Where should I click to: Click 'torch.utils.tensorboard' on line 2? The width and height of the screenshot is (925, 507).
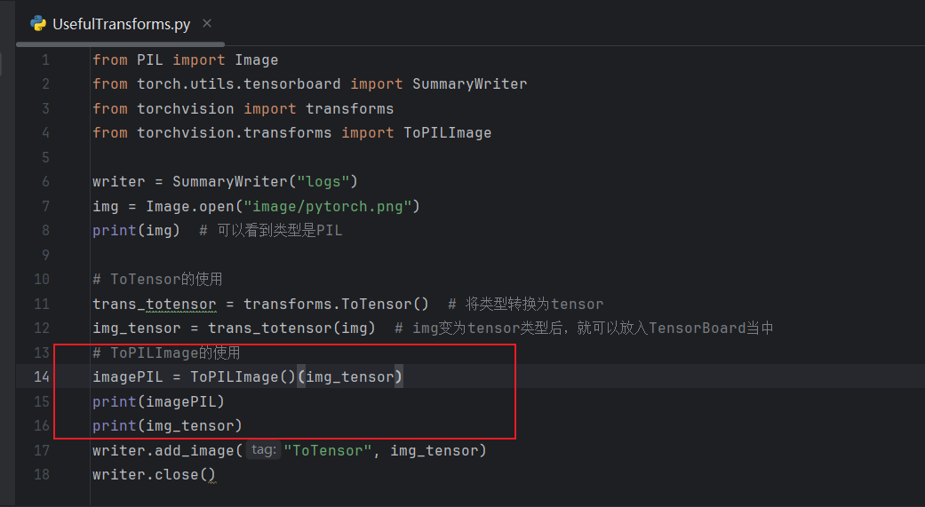239,84
